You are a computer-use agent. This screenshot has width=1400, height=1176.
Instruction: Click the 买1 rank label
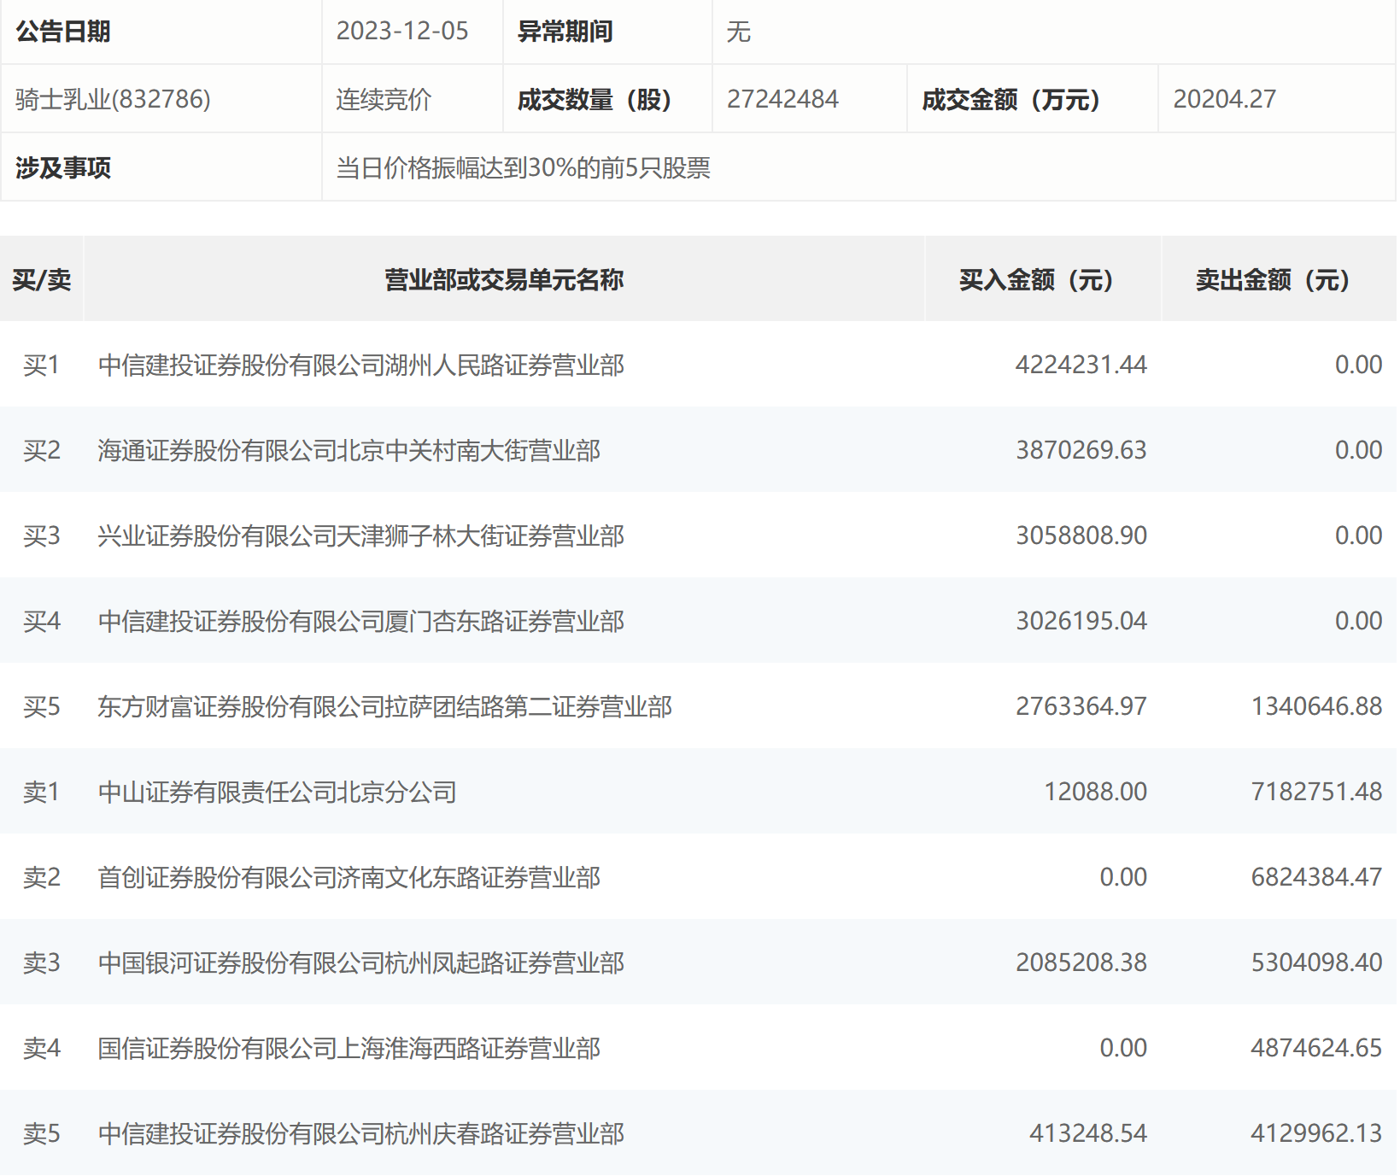point(41,365)
